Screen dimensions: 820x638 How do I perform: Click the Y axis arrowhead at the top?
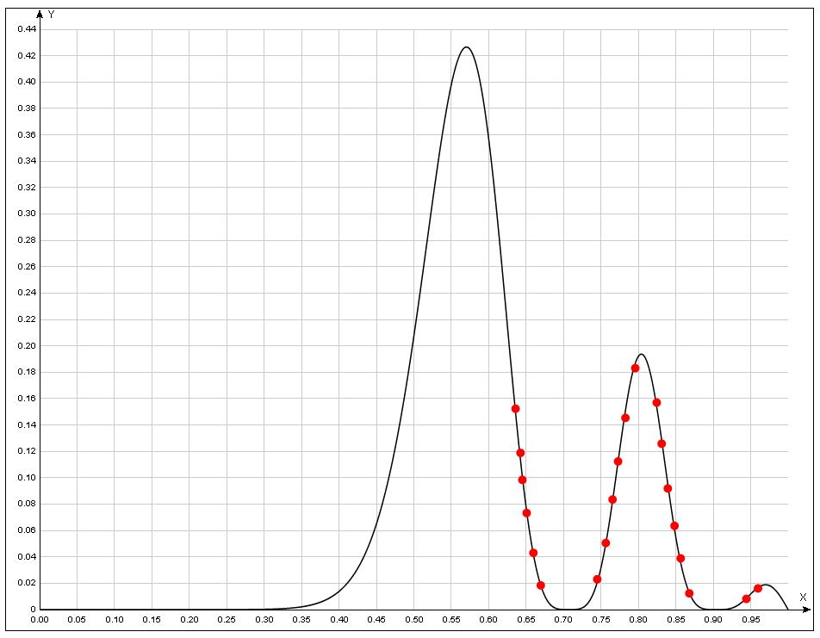click(x=40, y=15)
